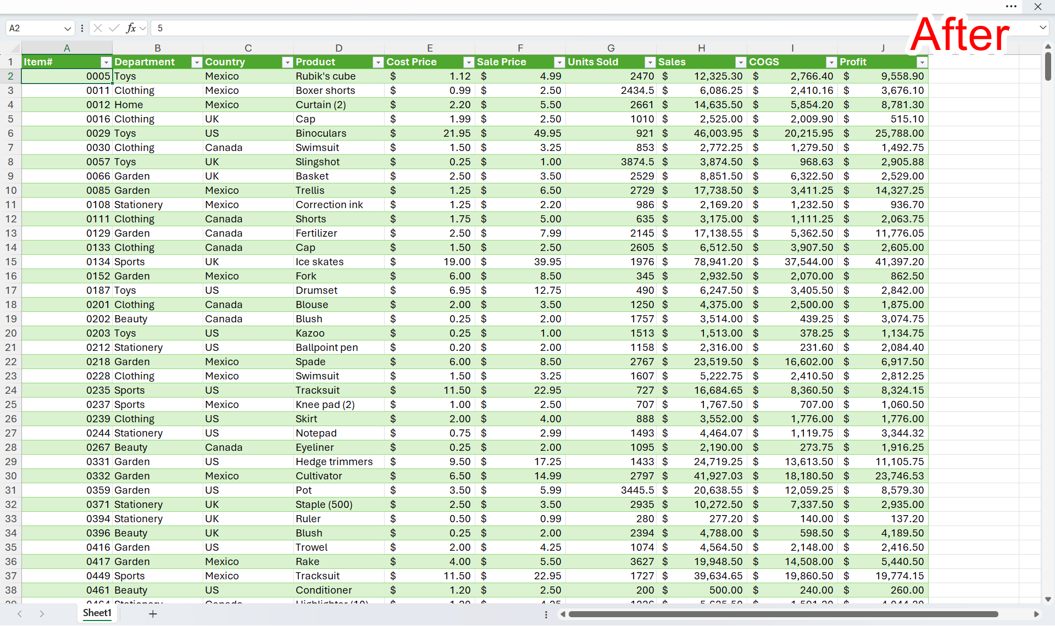Click the previous sheet navigation arrow
Screen dimensions: 1055x626
tap(20, 614)
